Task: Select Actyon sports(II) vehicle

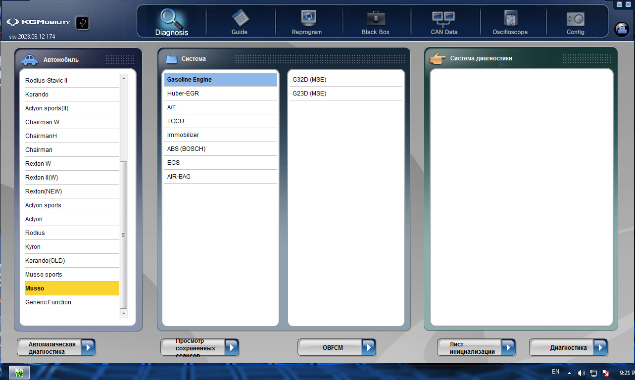Action: pos(72,108)
